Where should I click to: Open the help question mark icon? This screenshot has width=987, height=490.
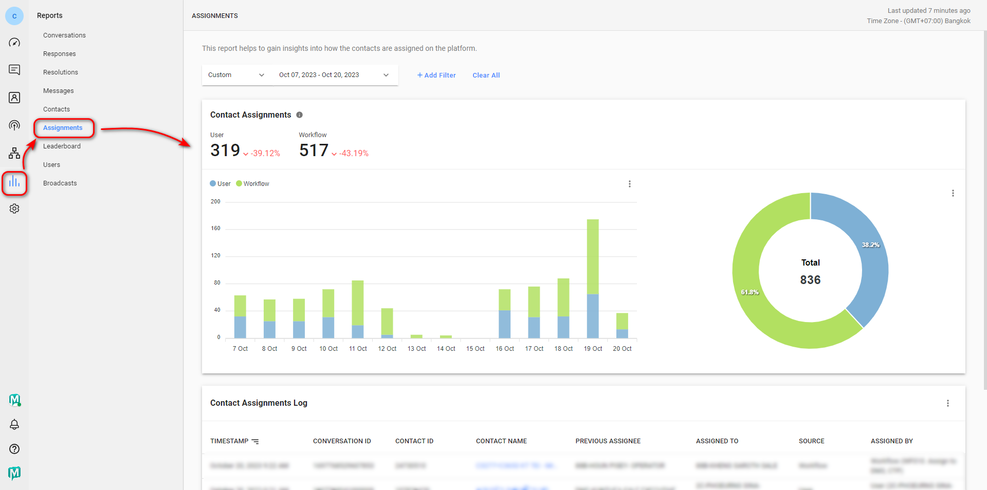[x=14, y=449]
